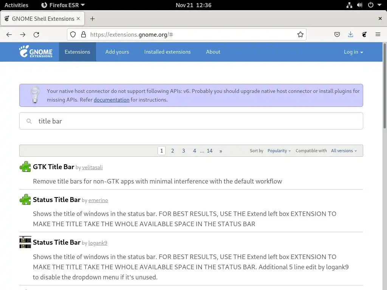387x290 pixels.
Task: Open the Activities overview
Action: (x=16, y=5)
